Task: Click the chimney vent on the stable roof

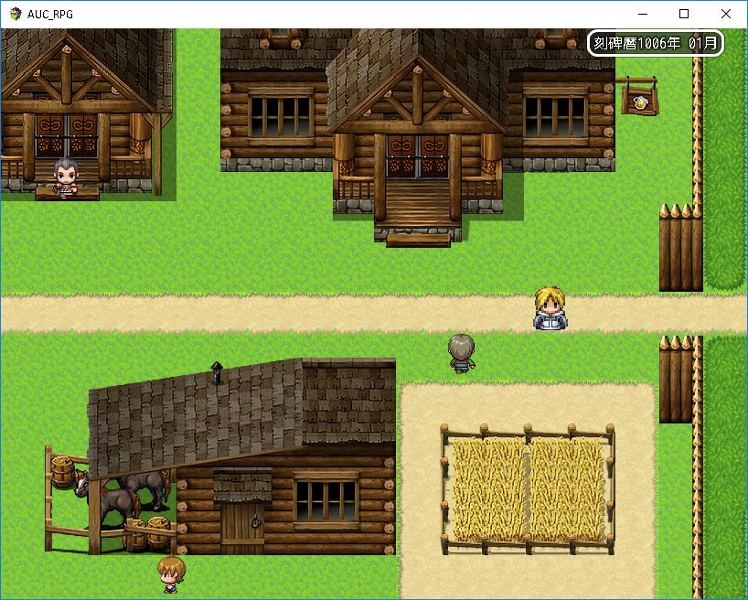Action: click(217, 373)
